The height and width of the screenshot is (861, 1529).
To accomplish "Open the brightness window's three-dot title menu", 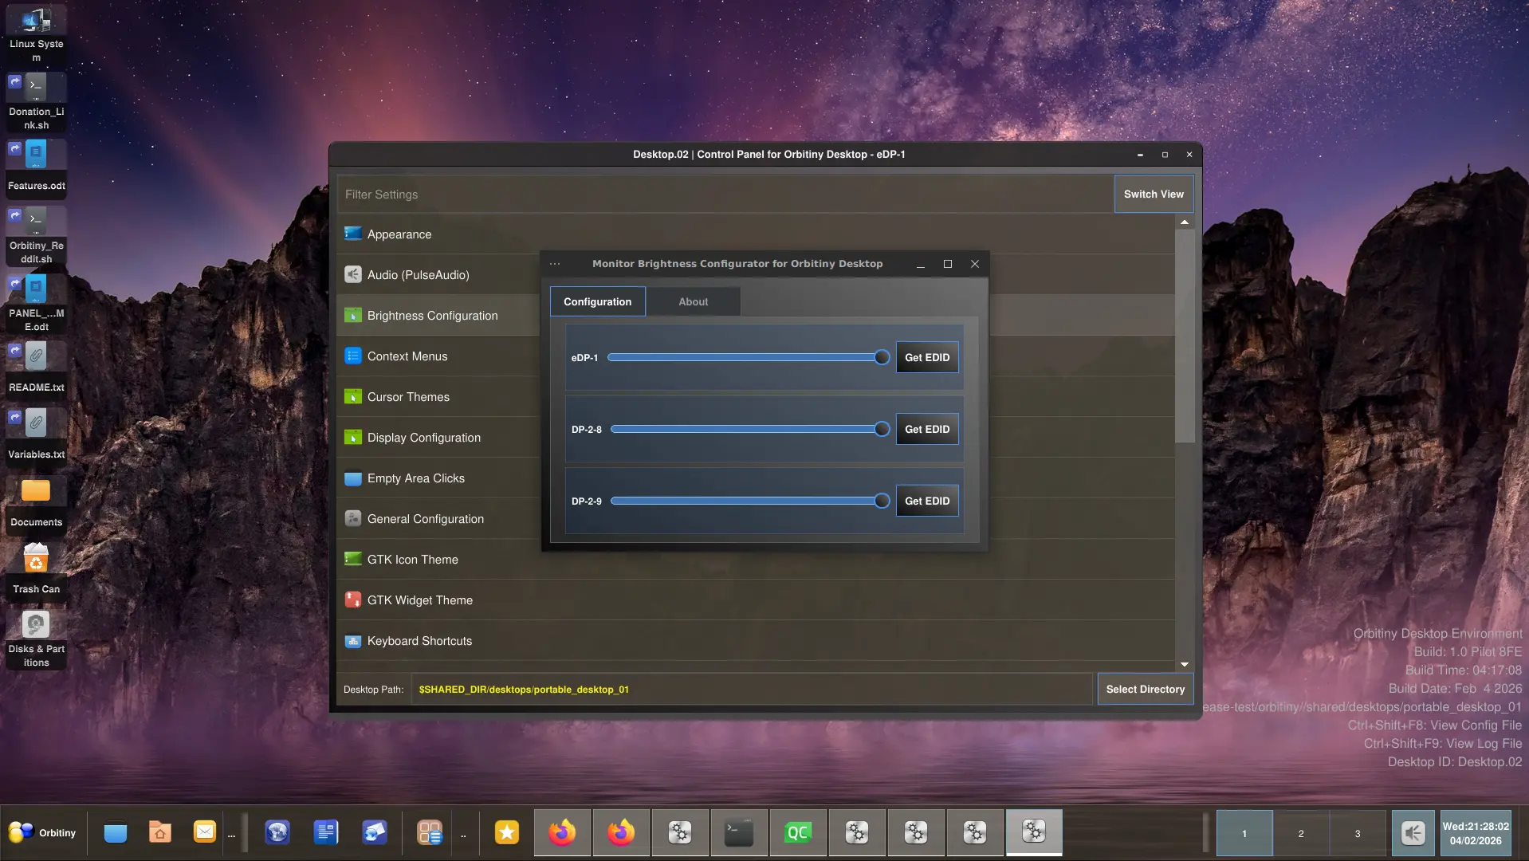I will click(555, 264).
